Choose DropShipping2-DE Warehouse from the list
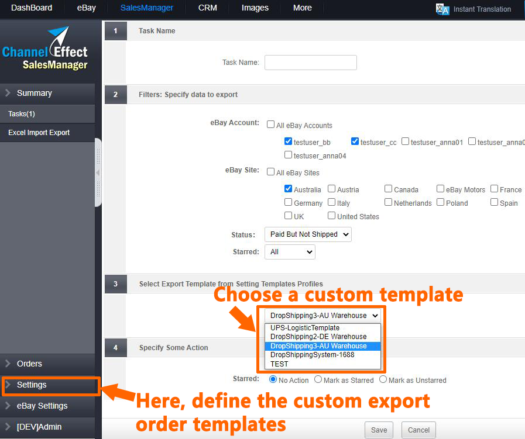 [322, 337]
